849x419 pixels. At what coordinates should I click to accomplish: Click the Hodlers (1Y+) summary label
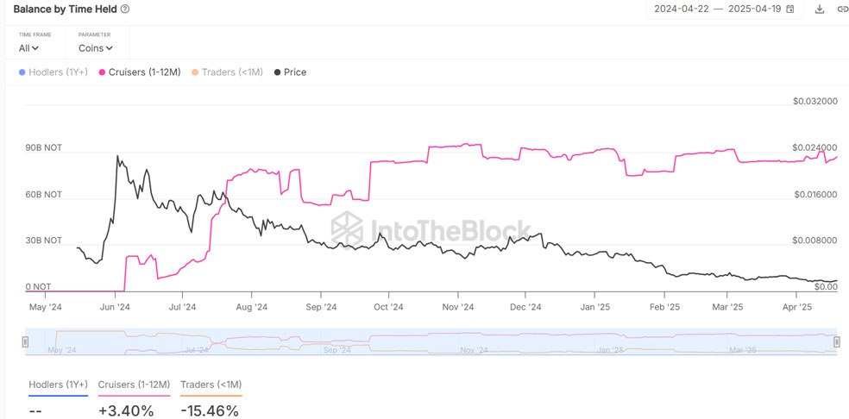(58, 385)
